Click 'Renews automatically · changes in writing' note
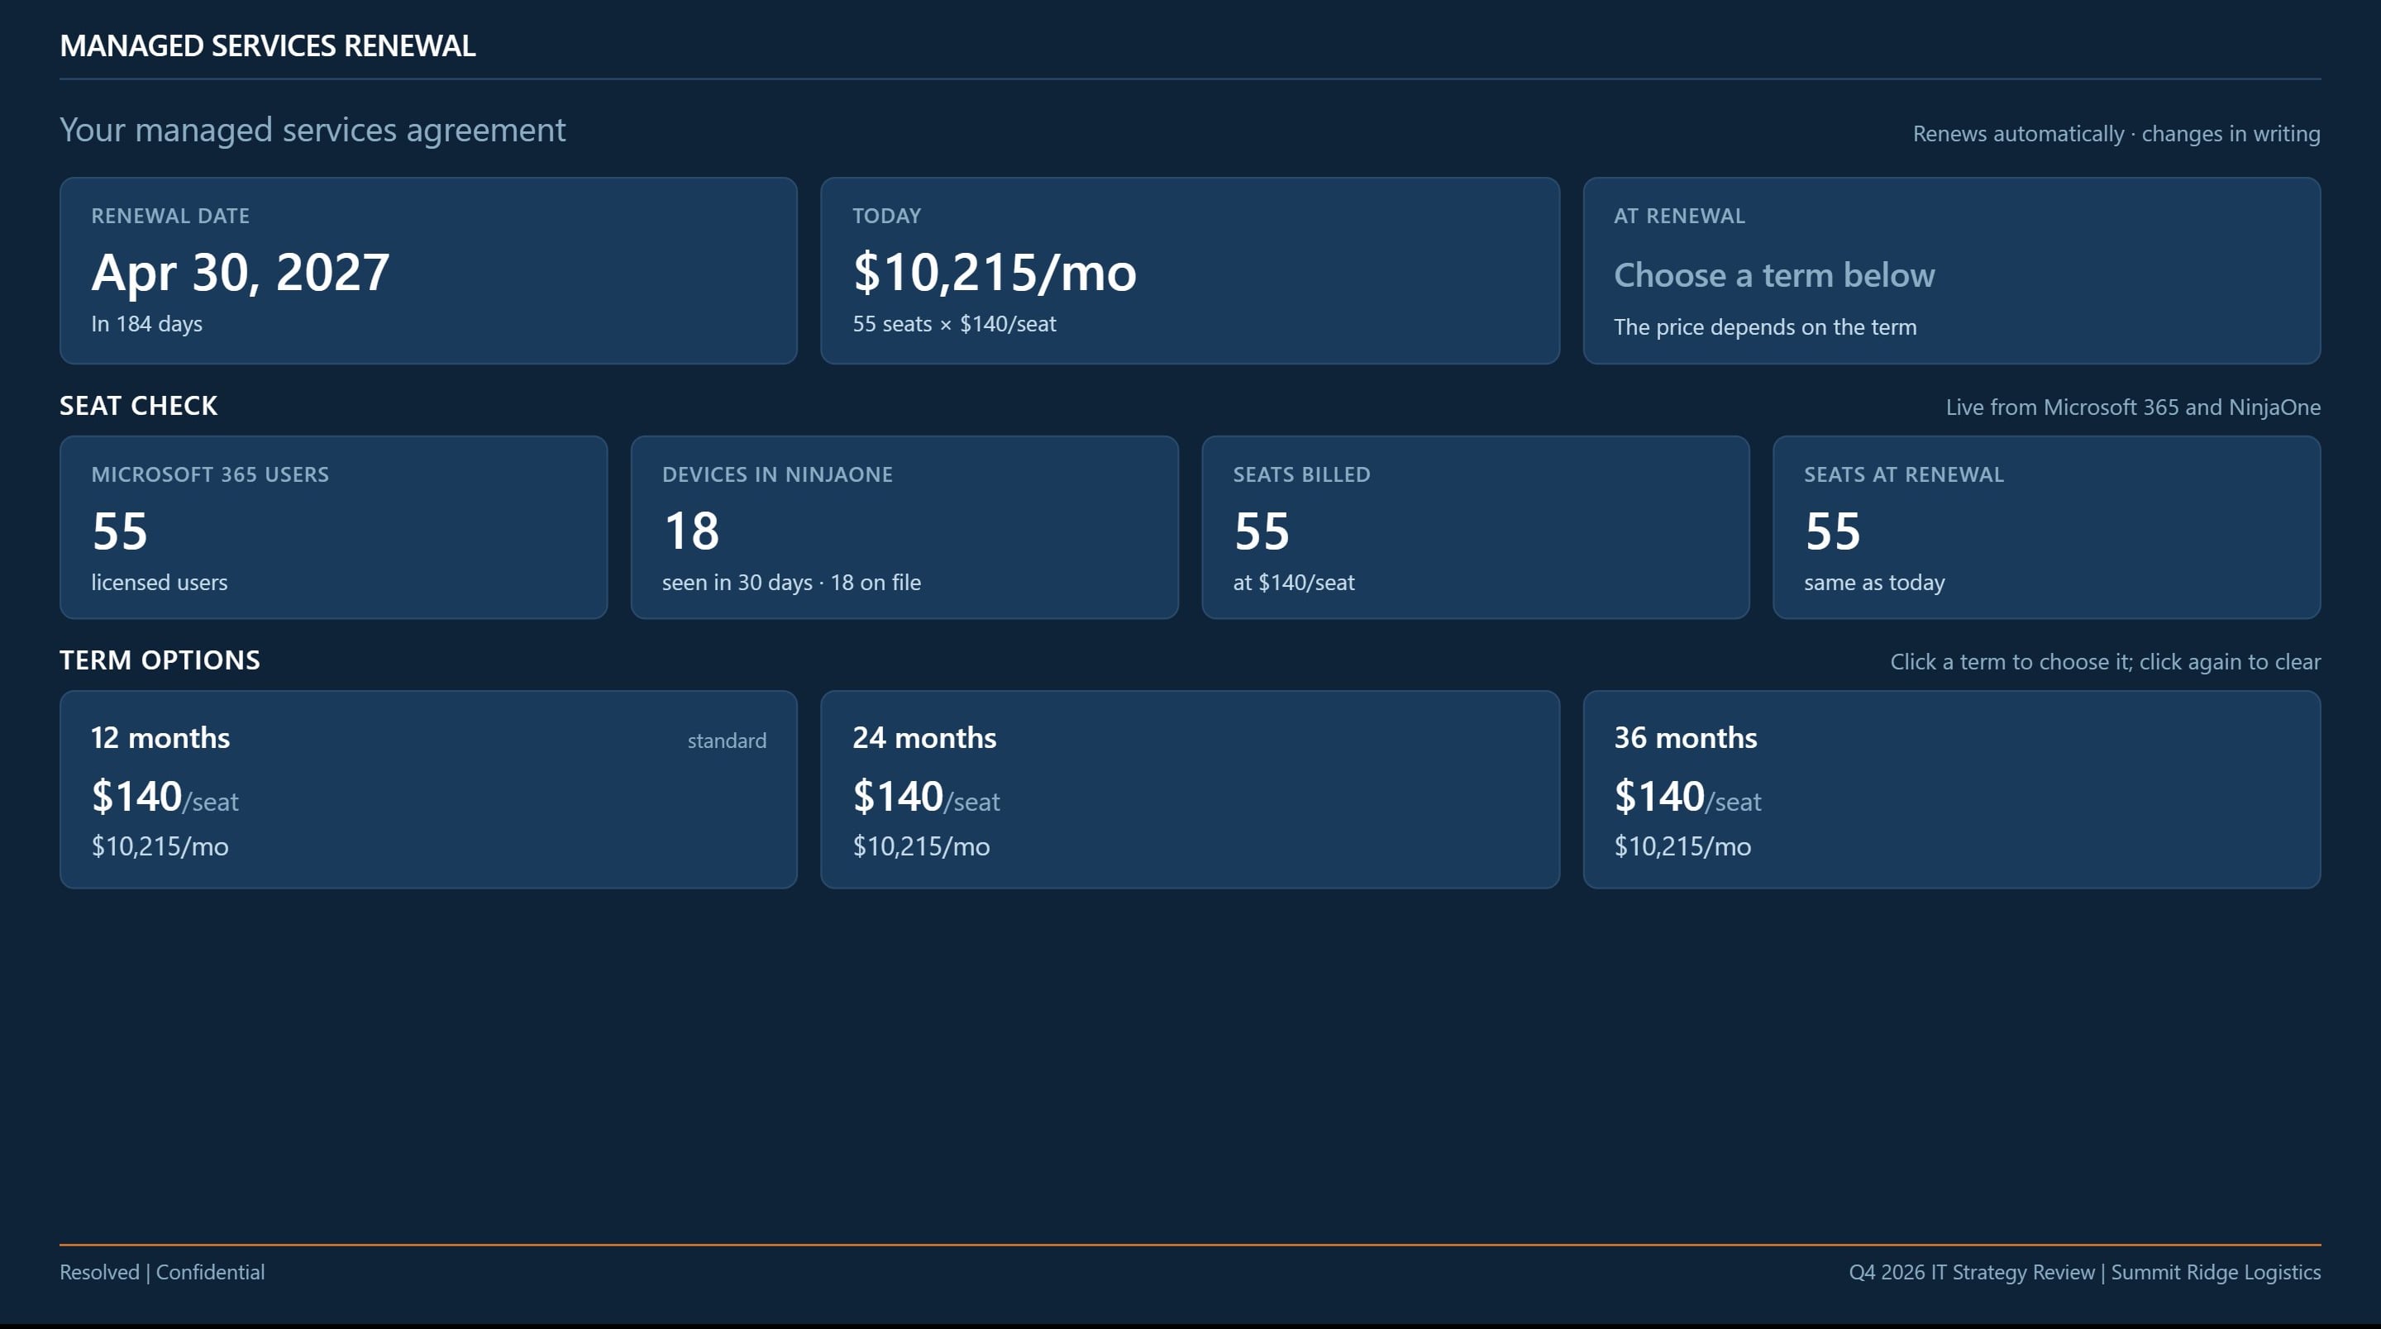The height and width of the screenshot is (1329, 2381). (2116, 134)
